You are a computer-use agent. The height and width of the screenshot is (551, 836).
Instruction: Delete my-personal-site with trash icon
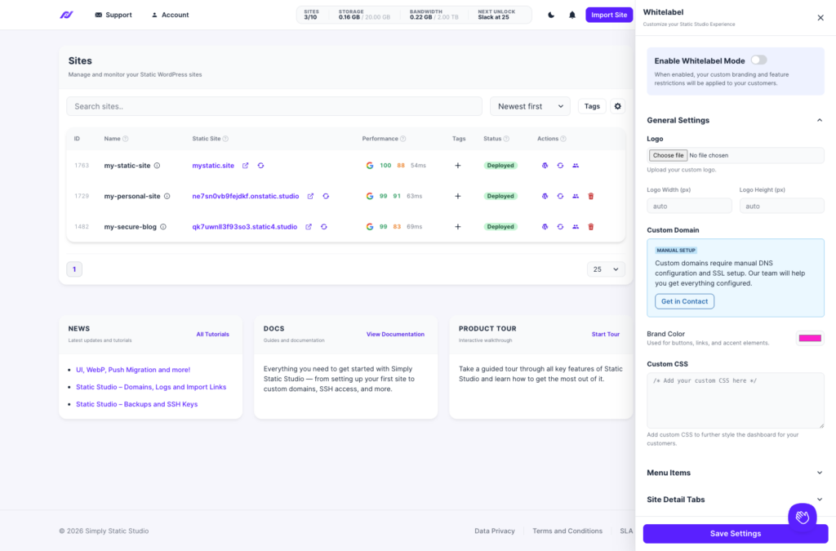(591, 196)
